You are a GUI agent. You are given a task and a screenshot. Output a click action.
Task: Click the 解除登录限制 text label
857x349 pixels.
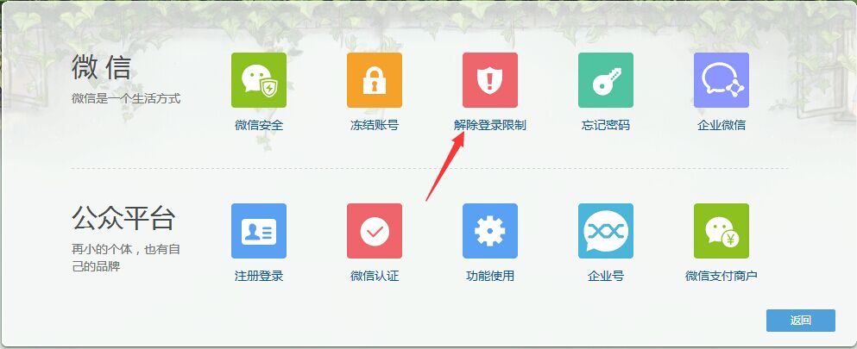tap(489, 125)
